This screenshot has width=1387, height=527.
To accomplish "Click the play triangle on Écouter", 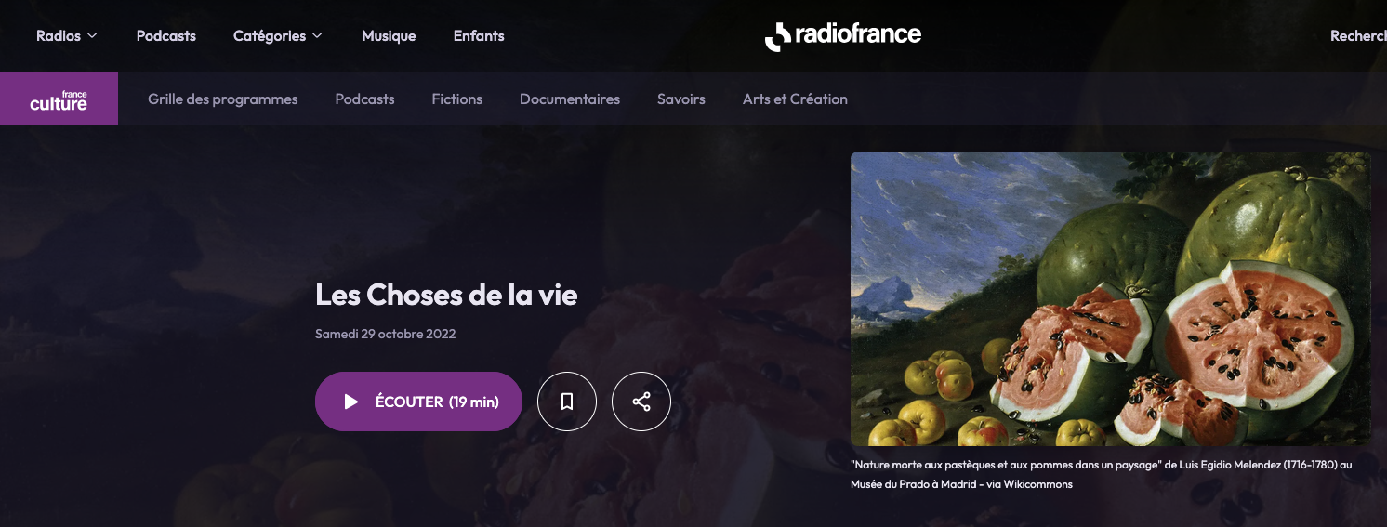I will coord(350,402).
